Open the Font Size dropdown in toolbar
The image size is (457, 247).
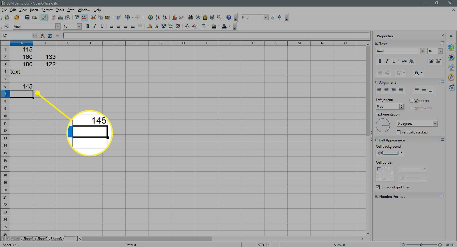(x=79, y=26)
